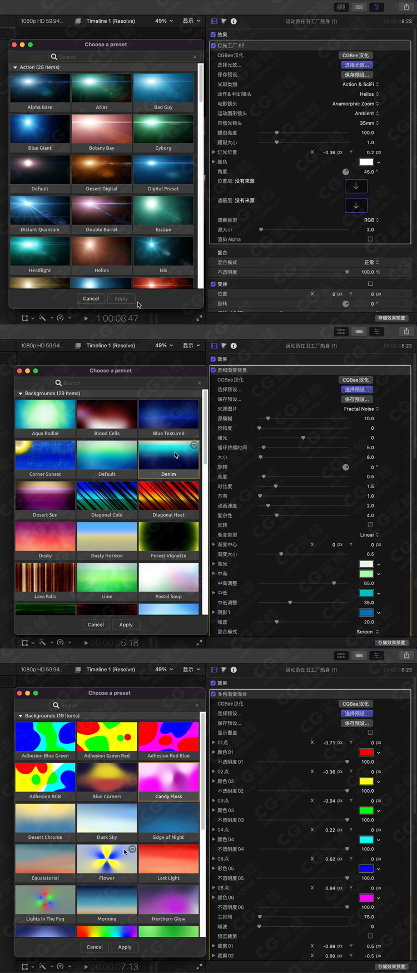Image resolution: width=417 pixels, height=973 pixels.
Task: Click the timeline strip icon above 柔和渐变背景 panel
Action: 359,331
